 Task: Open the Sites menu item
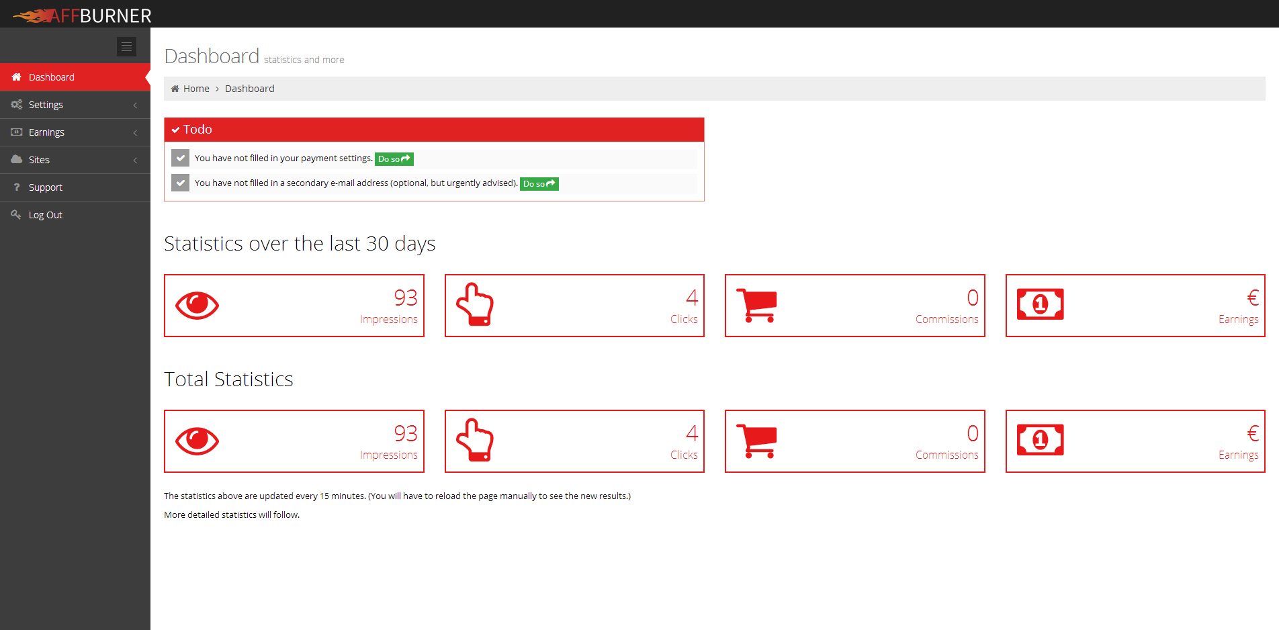click(x=75, y=160)
